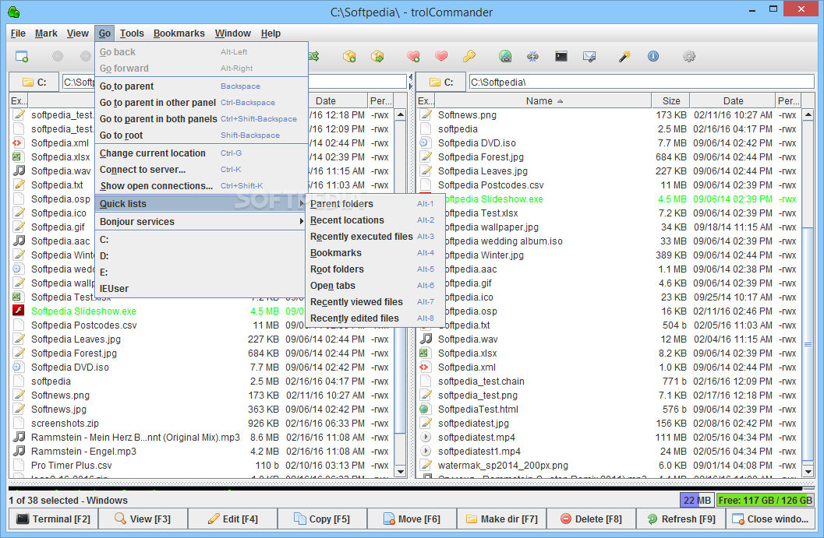
Task: Click the Edit [F4] button
Action: coord(233,519)
